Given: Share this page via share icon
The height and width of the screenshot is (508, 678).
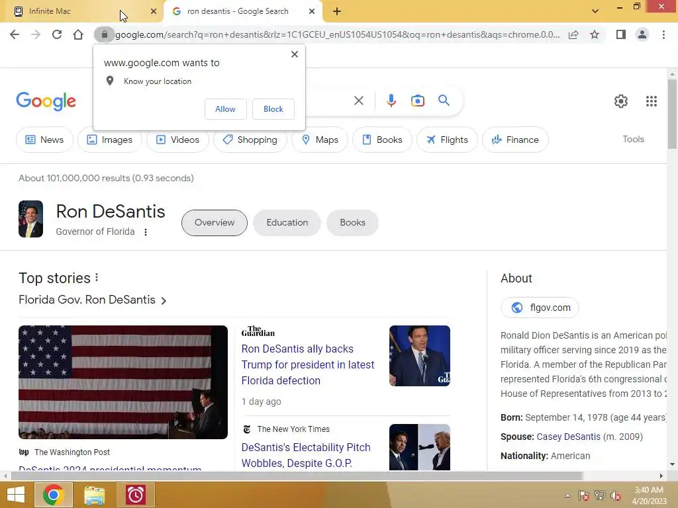Looking at the screenshot, I should [x=573, y=34].
